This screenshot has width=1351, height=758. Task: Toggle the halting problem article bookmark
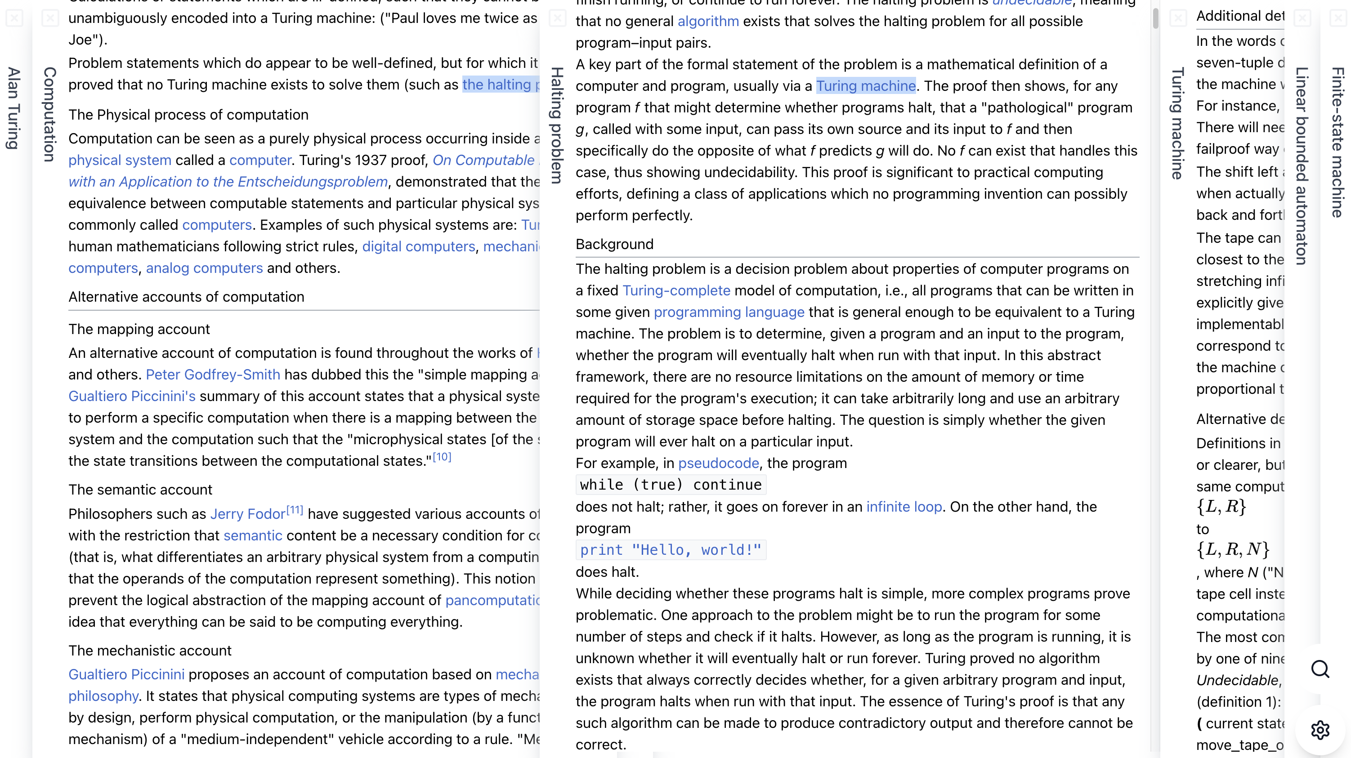[x=558, y=17]
